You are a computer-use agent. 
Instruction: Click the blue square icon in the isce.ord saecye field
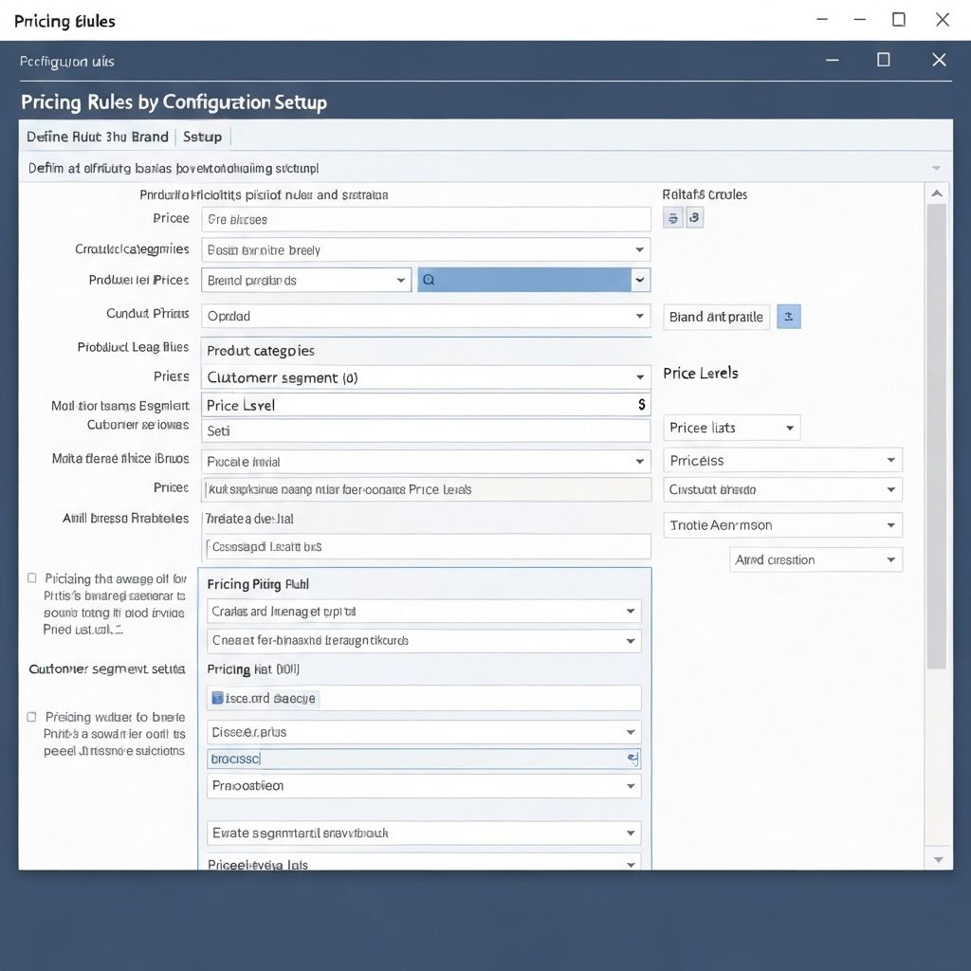click(x=217, y=698)
